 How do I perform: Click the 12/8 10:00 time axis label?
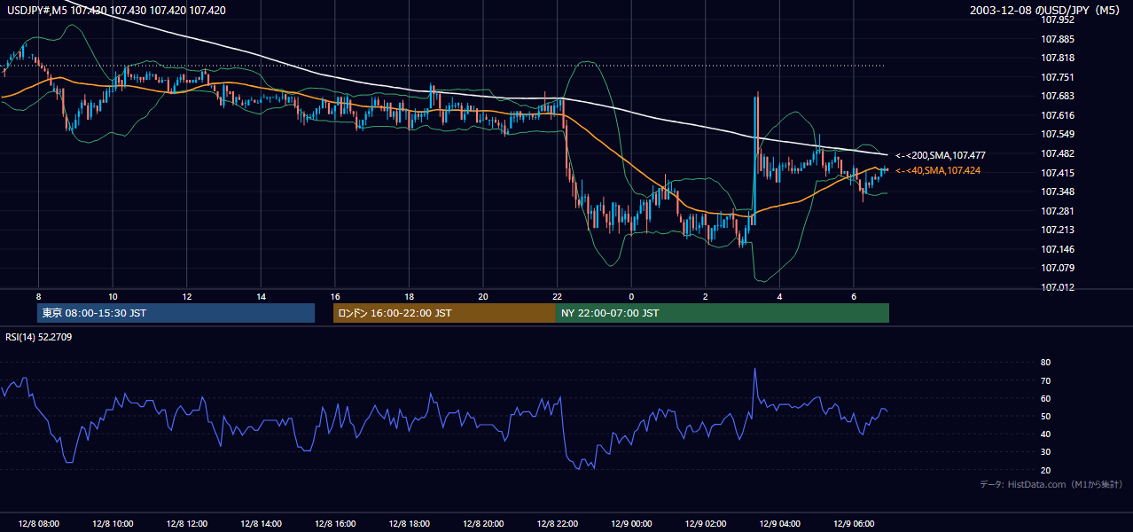click(x=113, y=524)
